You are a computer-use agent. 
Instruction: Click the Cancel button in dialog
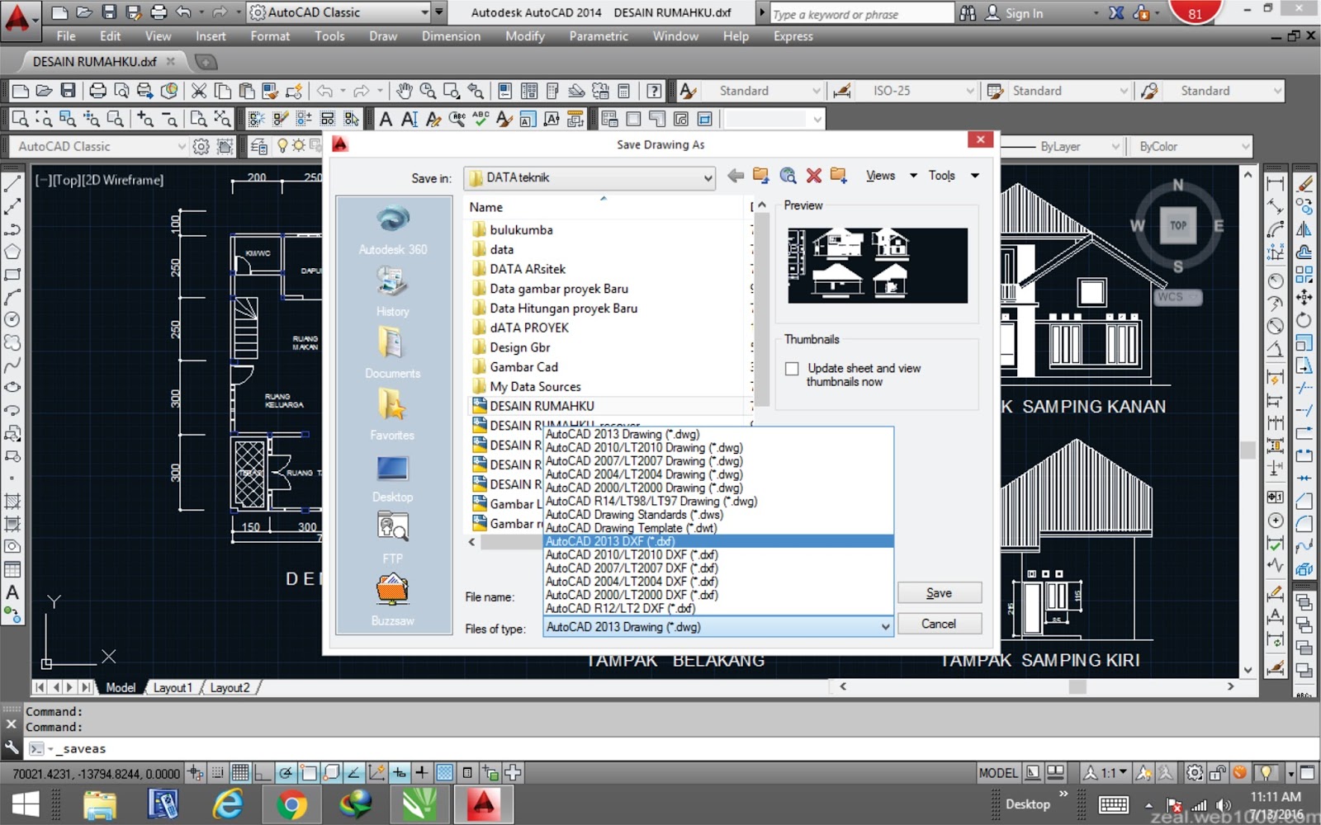[x=940, y=624]
